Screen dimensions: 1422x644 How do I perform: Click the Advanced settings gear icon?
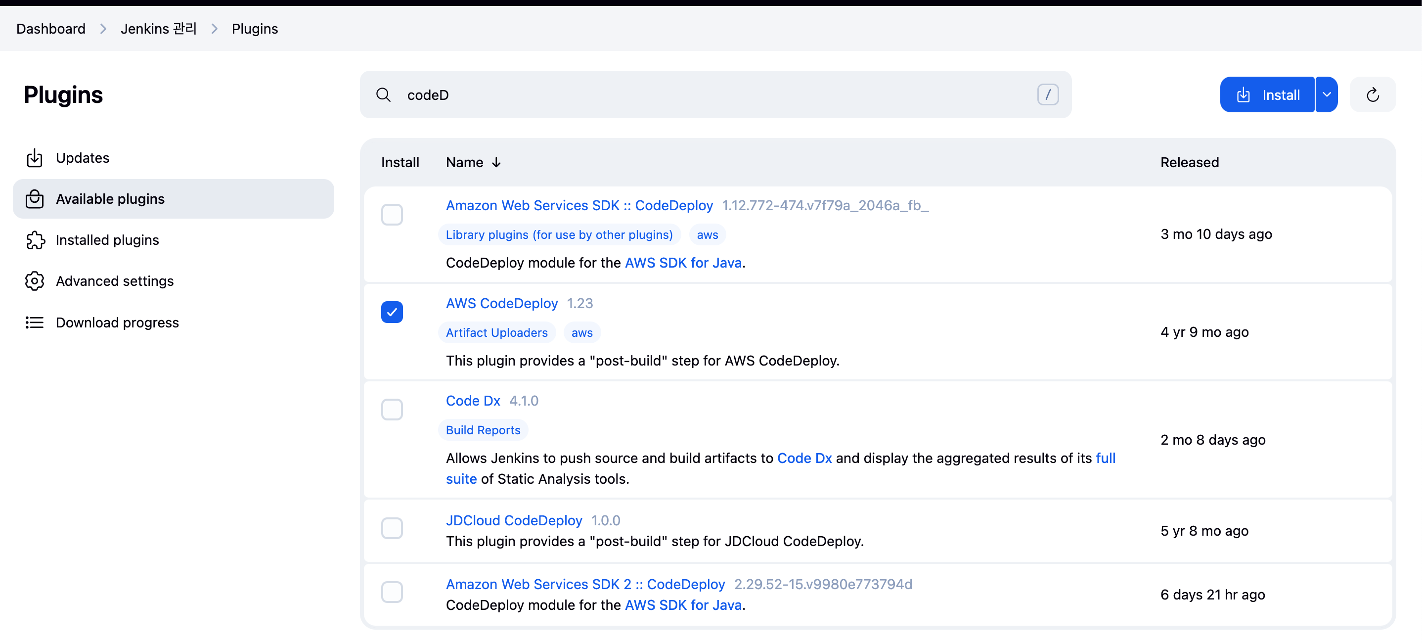(34, 281)
